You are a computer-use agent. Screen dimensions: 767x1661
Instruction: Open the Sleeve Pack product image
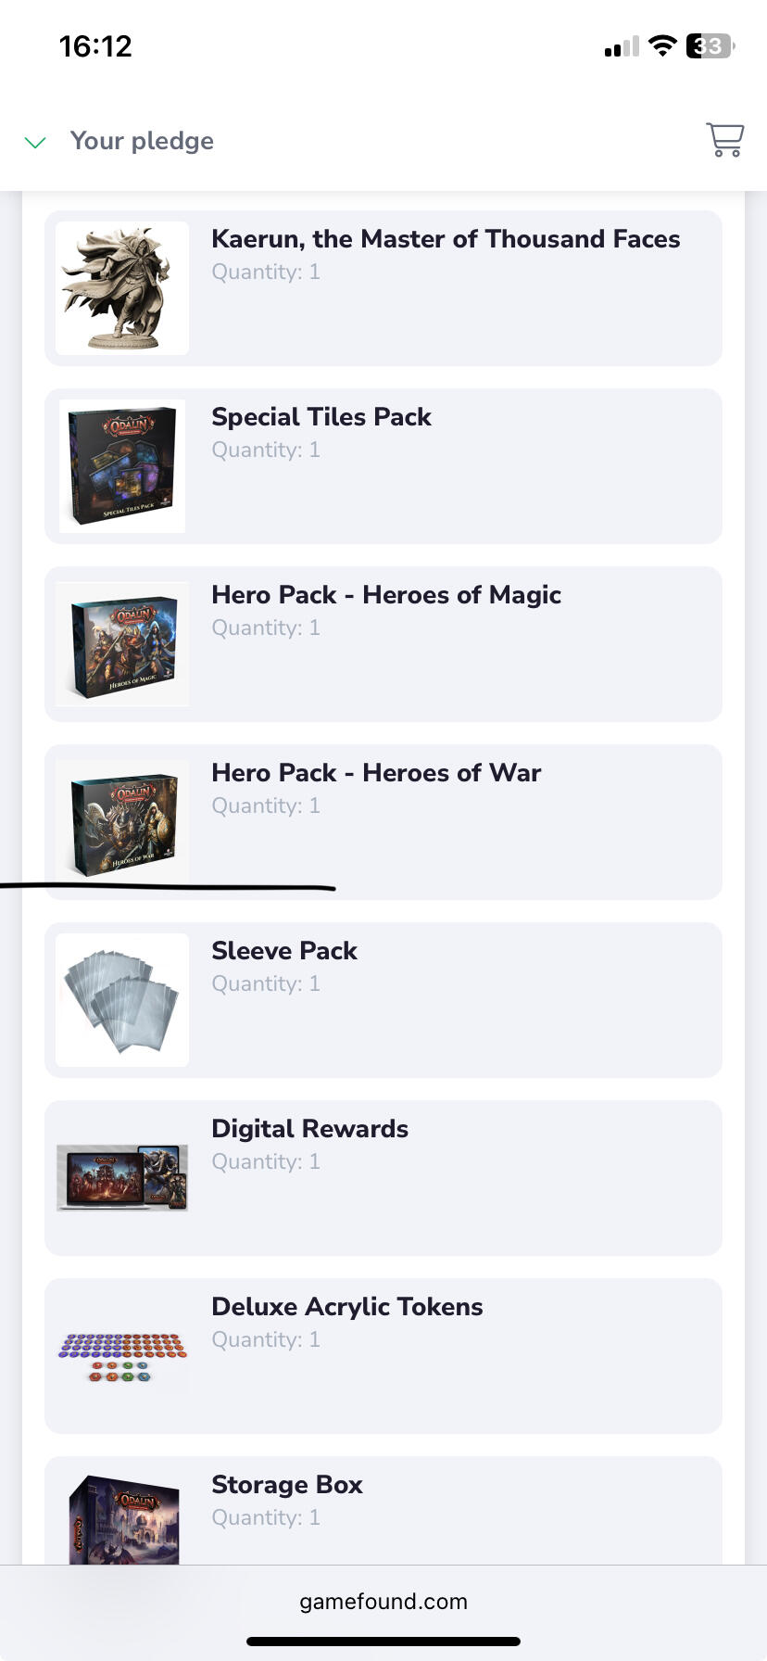pos(122,1000)
